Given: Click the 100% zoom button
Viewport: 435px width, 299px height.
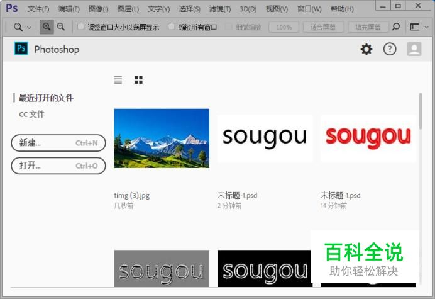Looking at the screenshot, I should click(x=284, y=27).
